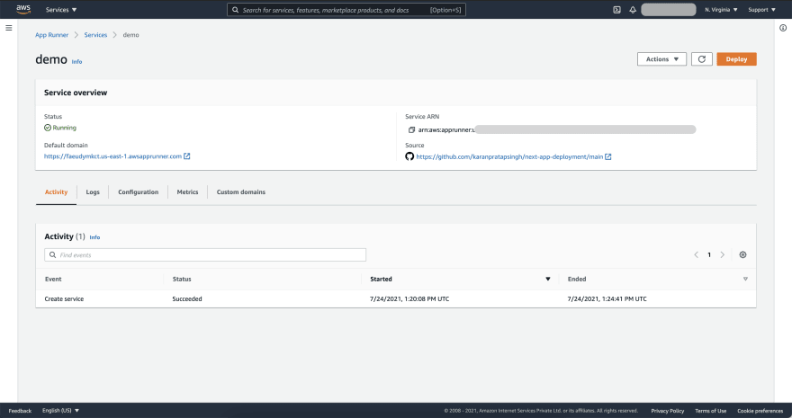Viewport: 792px width, 418px height.
Task: Click Info link beside demo title
Action: pos(76,61)
